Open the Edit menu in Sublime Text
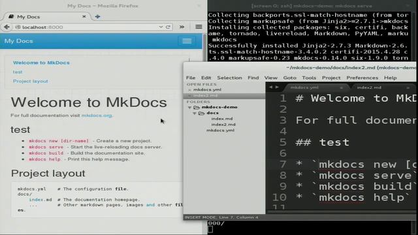418x235 pixels. [206, 78]
